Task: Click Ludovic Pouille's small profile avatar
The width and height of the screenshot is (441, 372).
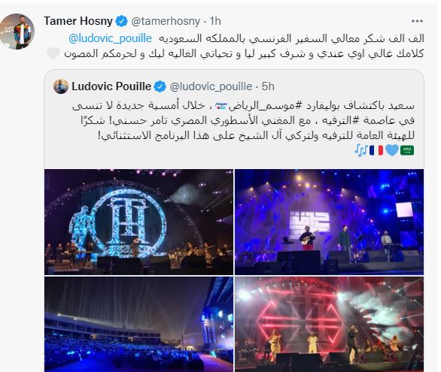Action: tap(61, 86)
